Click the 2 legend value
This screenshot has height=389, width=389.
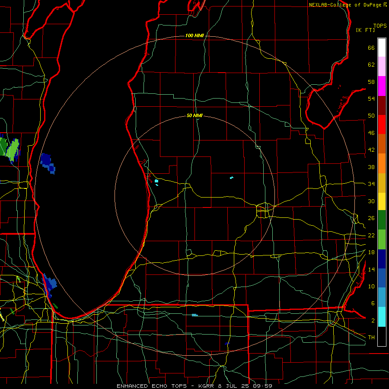pyautogui.click(x=373, y=321)
